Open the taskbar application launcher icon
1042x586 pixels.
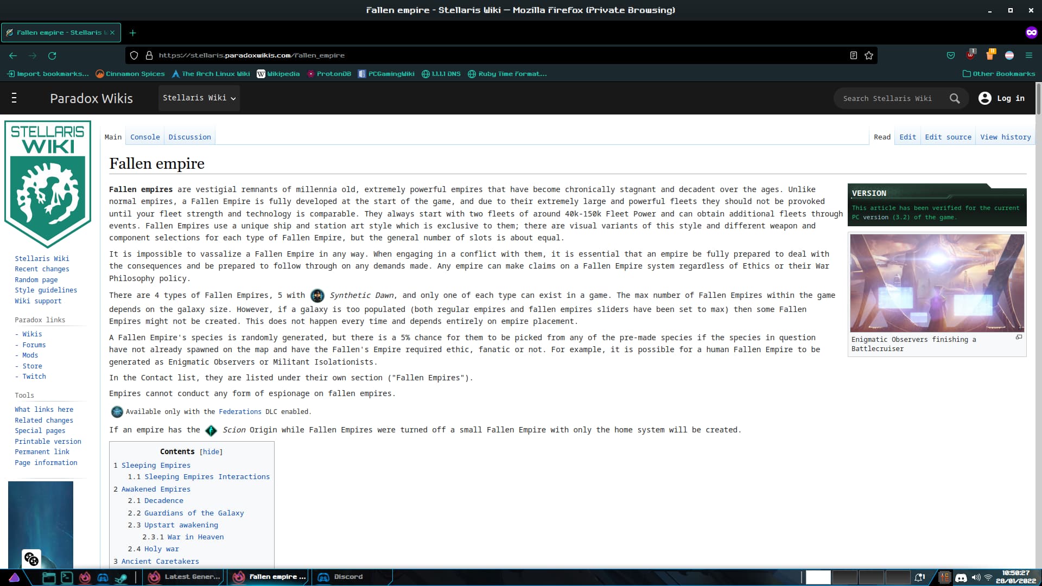coord(14,577)
